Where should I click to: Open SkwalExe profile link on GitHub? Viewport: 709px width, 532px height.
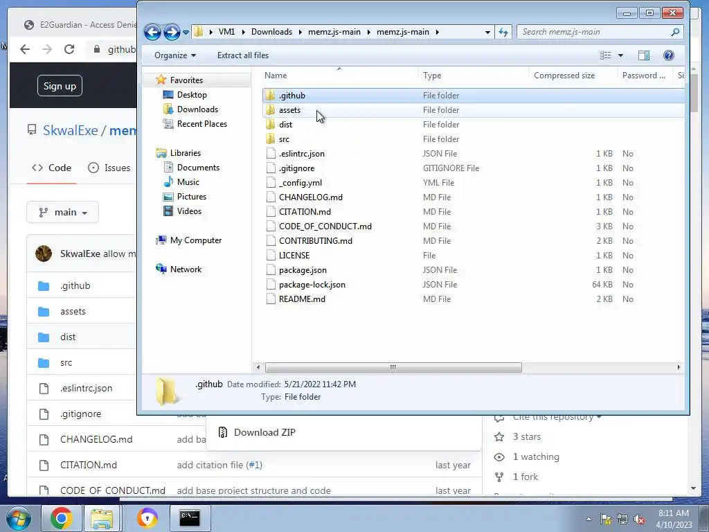pyautogui.click(x=70, y=130)
